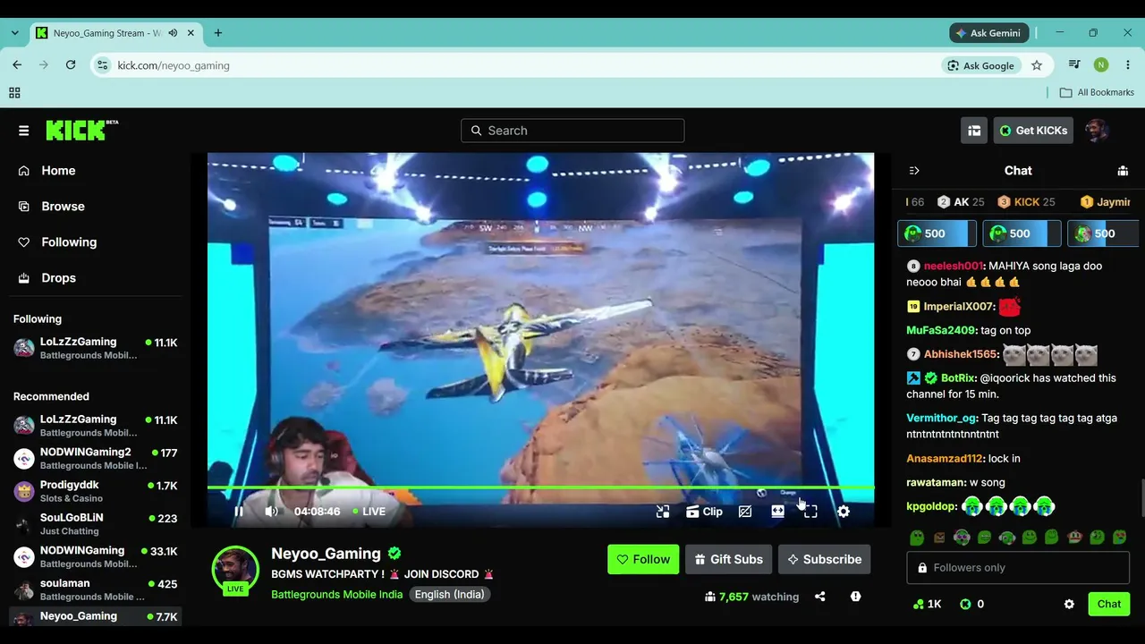The height and width of the screenshot is (644, 1145).
Task: Collapse the chat panel with arrow icon
Action: tap(914, 171)
